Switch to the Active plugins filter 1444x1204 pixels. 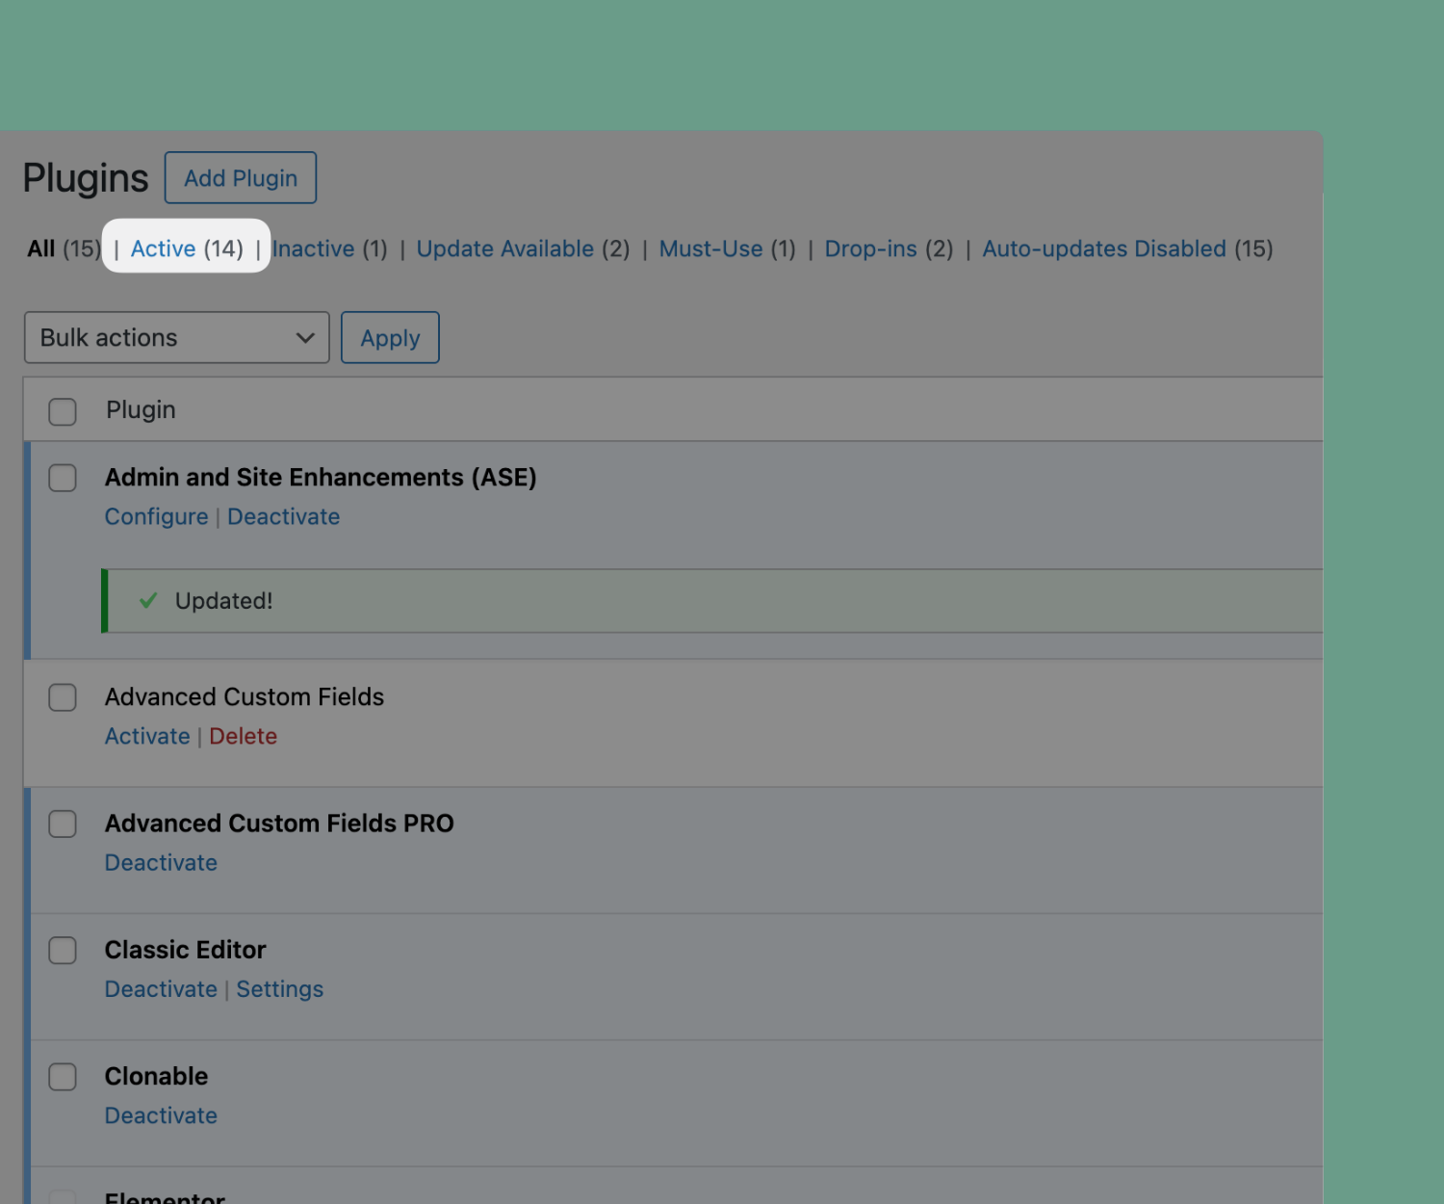(163, 249)
